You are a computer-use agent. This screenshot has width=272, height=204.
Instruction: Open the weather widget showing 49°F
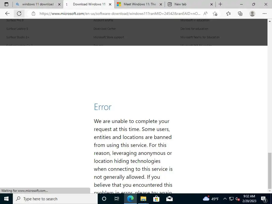pyautogui.click(x=211, y=199)
